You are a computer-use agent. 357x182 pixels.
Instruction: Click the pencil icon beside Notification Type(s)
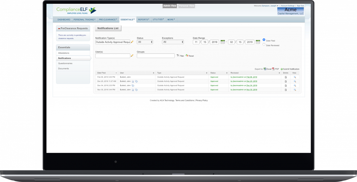tap(132, 42)
